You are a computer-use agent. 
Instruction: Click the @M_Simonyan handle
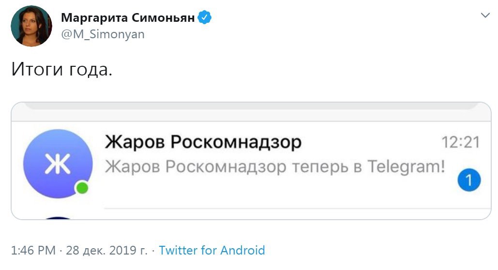pos(103,34)
